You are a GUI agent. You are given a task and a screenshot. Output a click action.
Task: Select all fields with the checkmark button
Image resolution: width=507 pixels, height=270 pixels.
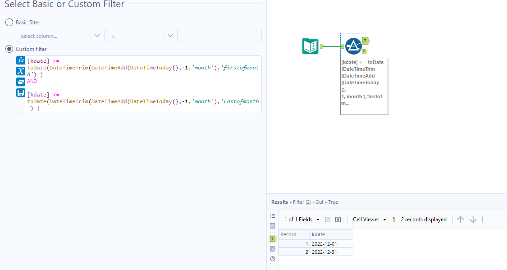(328, 220)
